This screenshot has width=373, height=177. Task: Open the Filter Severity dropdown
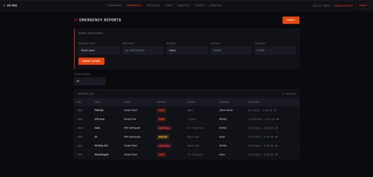pos(89,81)
